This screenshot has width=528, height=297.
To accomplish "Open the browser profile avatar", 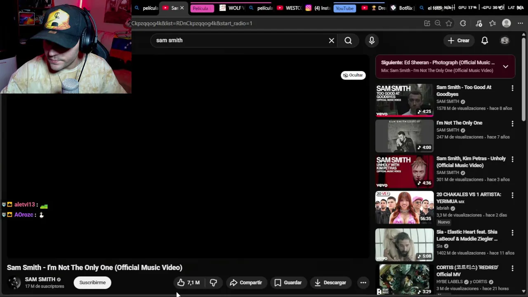I will (x=507, y=24).
